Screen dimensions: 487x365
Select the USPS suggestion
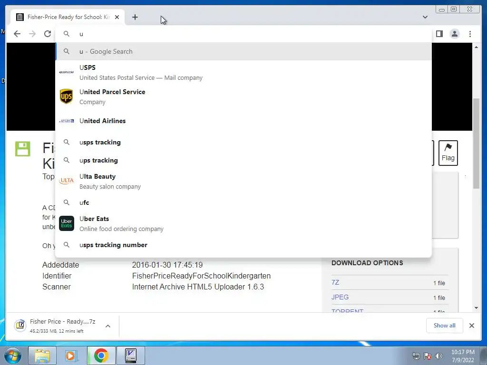point(243,72)
